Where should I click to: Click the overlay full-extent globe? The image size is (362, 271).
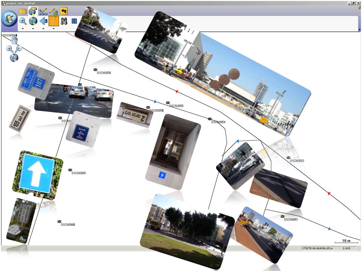14,57
